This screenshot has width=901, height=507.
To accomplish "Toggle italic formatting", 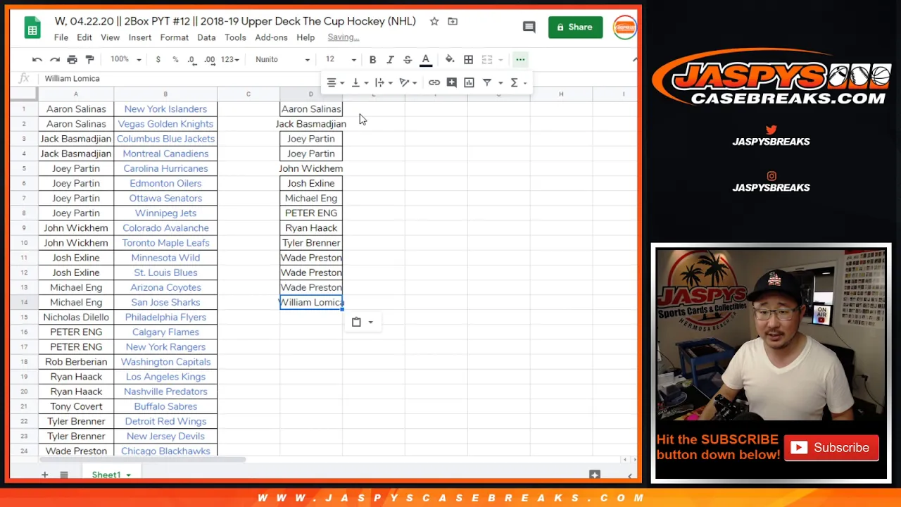I will [390, 59].
